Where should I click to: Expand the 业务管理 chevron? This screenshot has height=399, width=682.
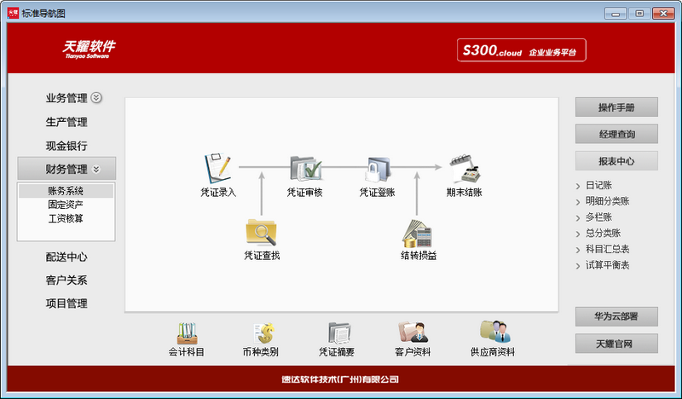tap(96, 98)
